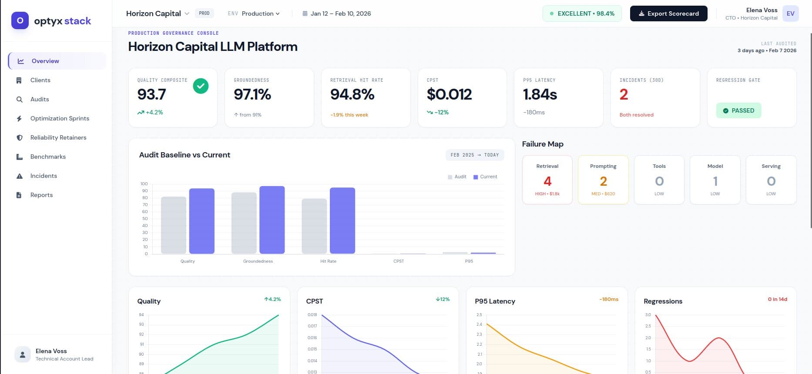Open the Jan 12 – Feb 10, 2026 date picker
This screenshot has width=812, height=374.
(337, 13)
